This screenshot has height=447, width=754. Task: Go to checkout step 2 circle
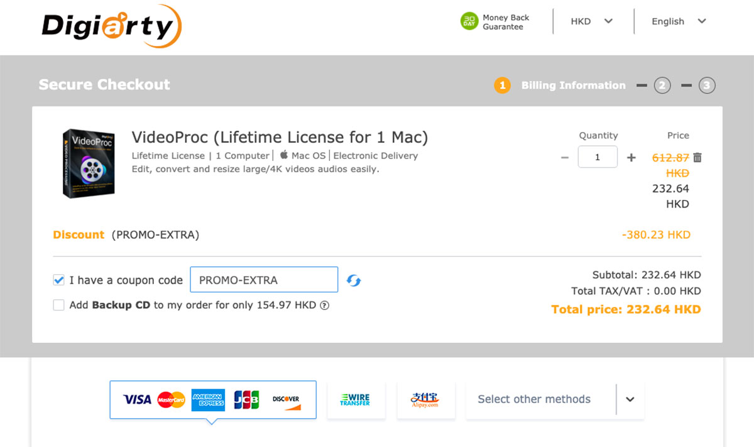(662, 86)
